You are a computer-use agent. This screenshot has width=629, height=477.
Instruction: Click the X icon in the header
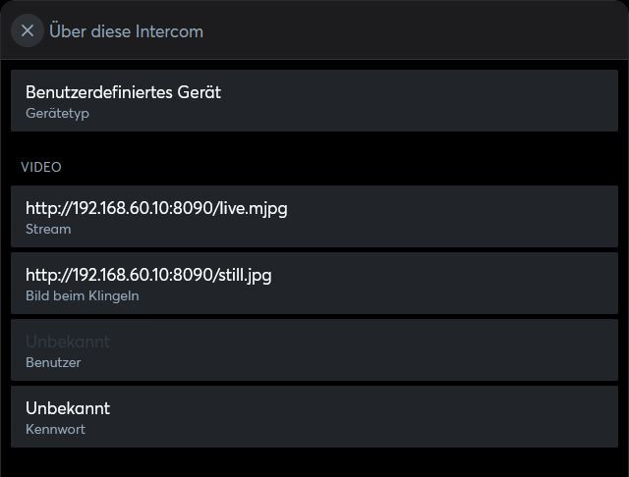(28, 30)
